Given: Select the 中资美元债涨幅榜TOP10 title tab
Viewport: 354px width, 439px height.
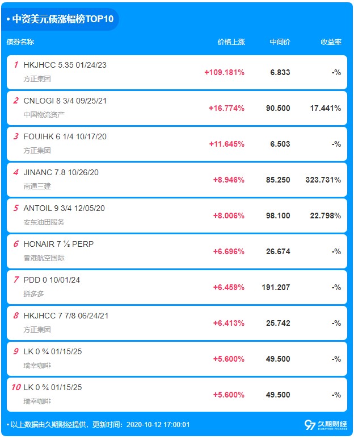Looking at the screenshot, I should 60,19.
